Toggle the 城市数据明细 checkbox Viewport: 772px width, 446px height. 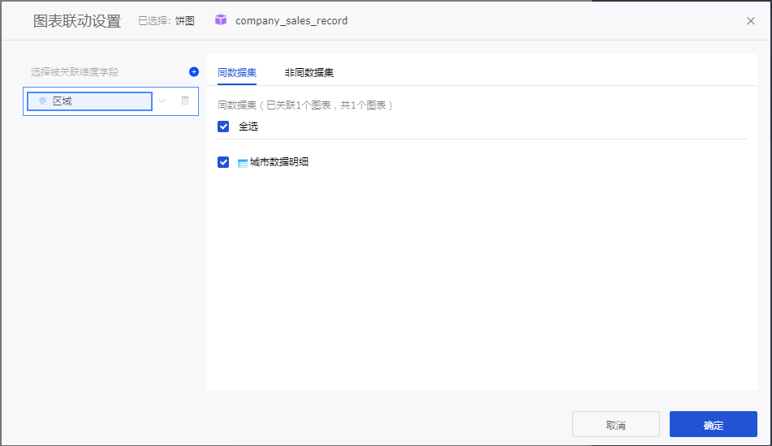223,162
